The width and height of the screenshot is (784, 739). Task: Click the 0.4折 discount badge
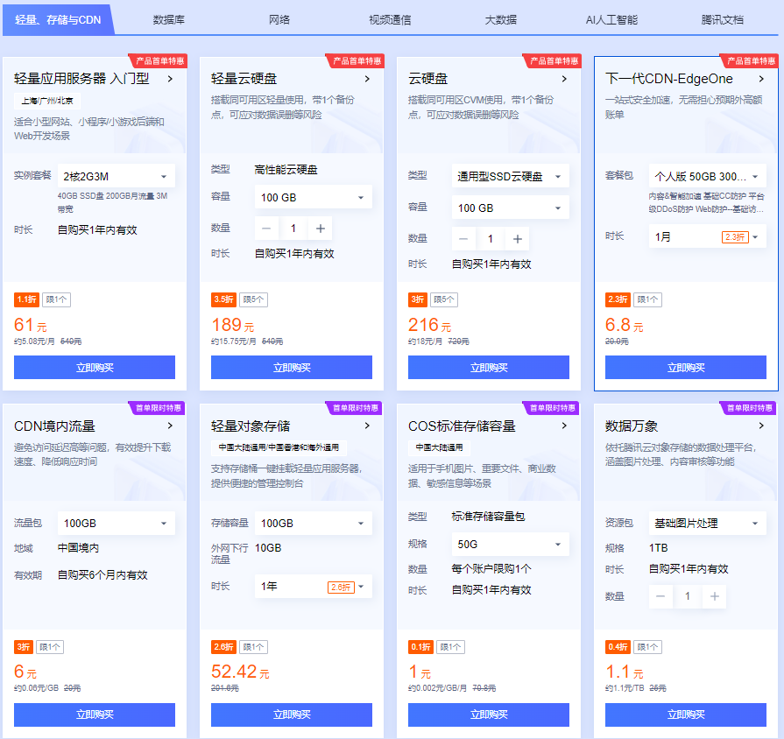point(618,647)
